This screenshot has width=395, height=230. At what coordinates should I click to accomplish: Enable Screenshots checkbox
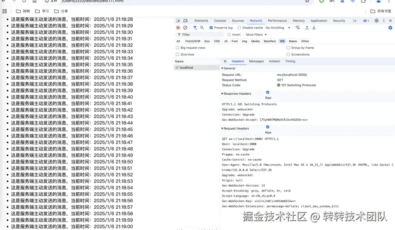288,54
